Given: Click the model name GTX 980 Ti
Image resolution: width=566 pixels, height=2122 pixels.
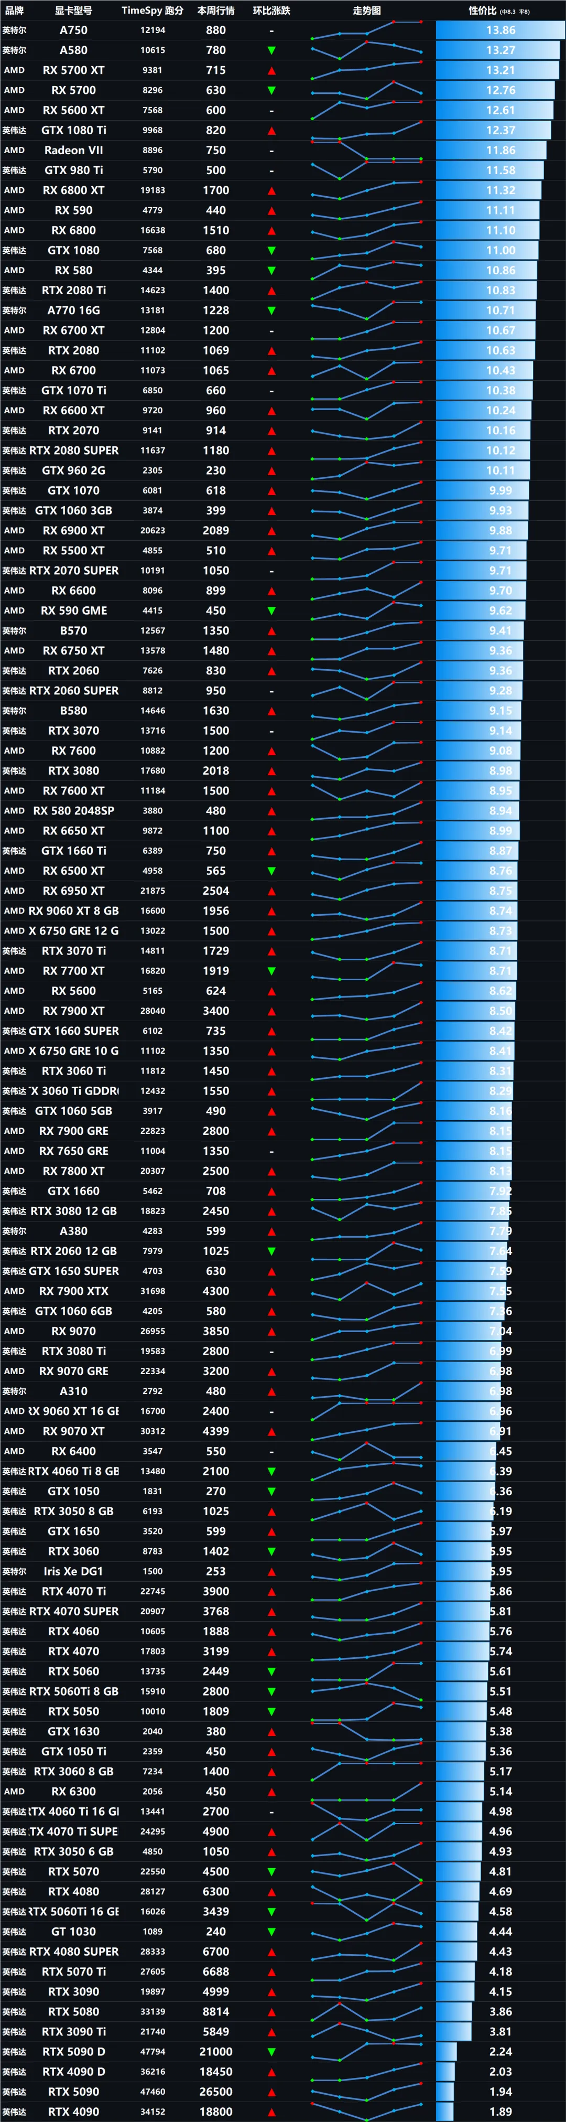Looking at the screenshot, I should [x=73, y=170].
